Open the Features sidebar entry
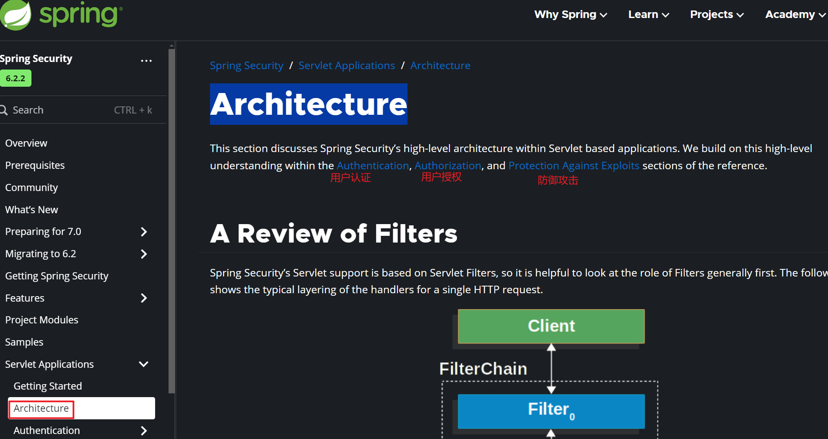This screenshot has height=439, width=828. coord(25,298)
